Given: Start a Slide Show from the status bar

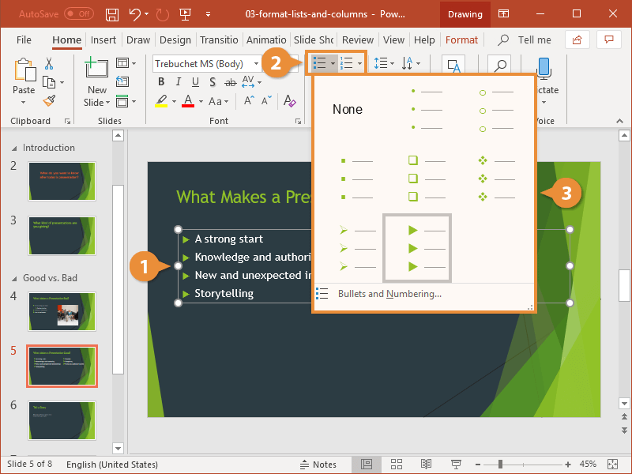Looking at the screenshot, I should (457, 465).
